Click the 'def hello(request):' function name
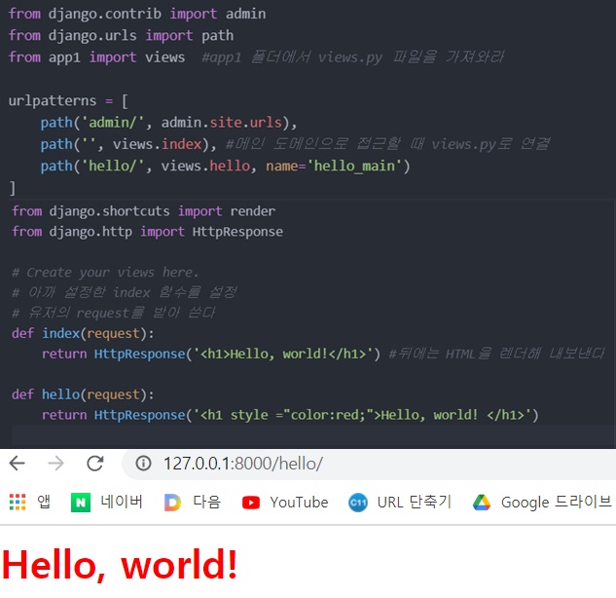Screen dimensions: 616x598 click(x=61, y=394)
